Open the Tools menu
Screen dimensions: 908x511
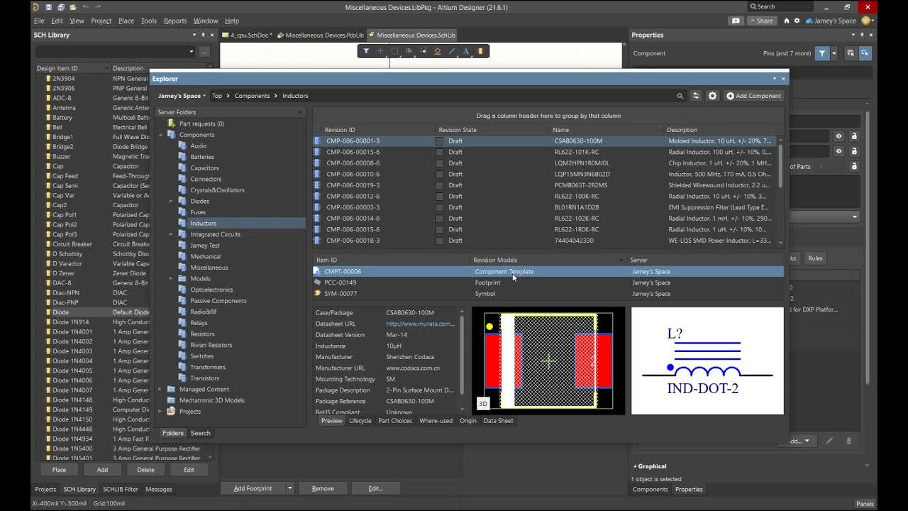pos(148,21)
